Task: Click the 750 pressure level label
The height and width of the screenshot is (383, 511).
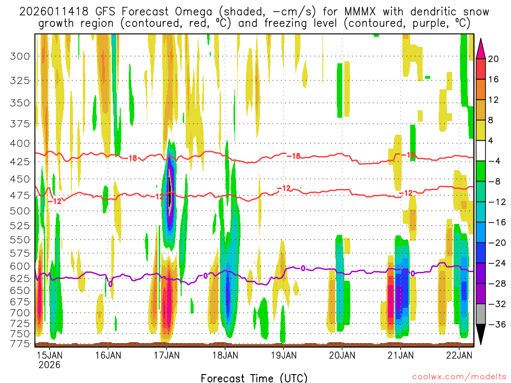Action: pyautogui.click(x=20, y=334)
